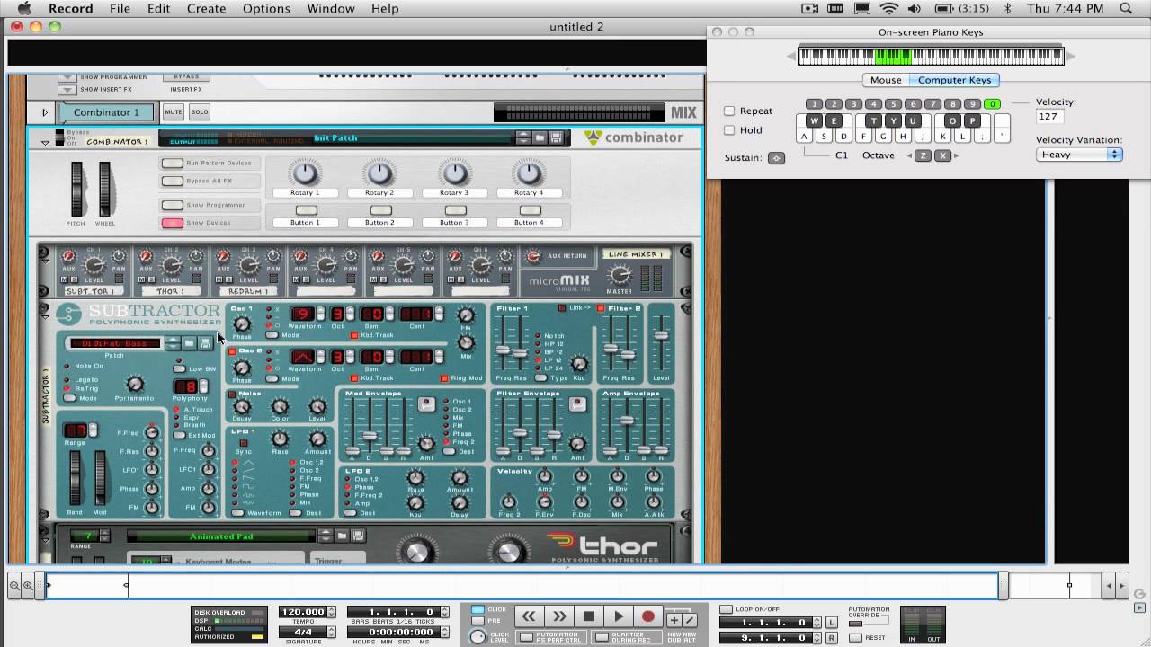This screenshot has height=647, width=1151.
Task: Click the Bypass button in Insert FX
Action: coord(186,77)
